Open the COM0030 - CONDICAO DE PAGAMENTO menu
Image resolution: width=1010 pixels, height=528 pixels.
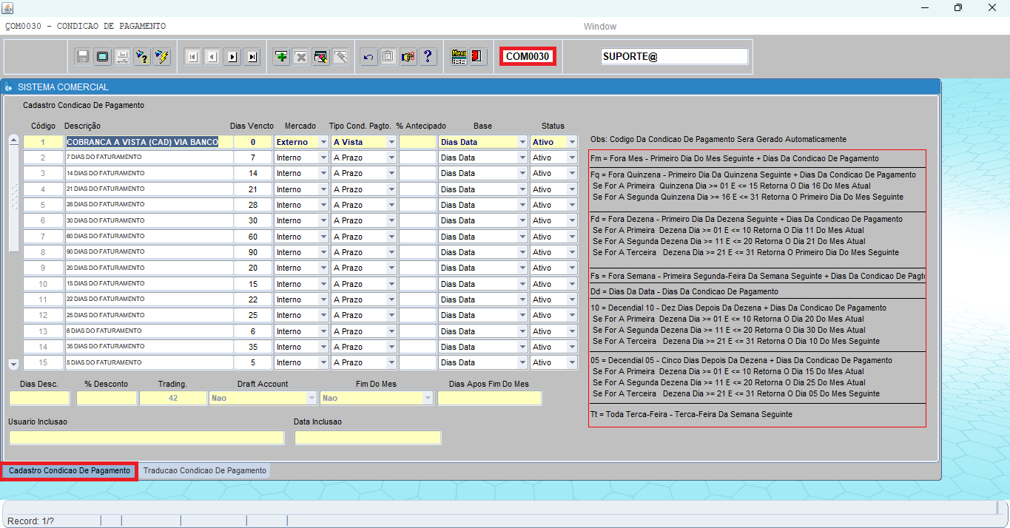click(86, 26)
